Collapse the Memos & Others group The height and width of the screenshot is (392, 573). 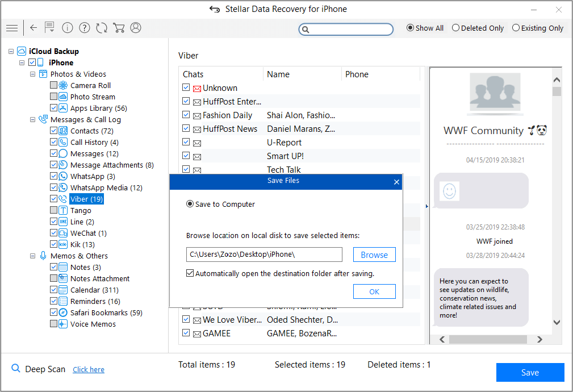pyautogui.click(x=32, y=256)
